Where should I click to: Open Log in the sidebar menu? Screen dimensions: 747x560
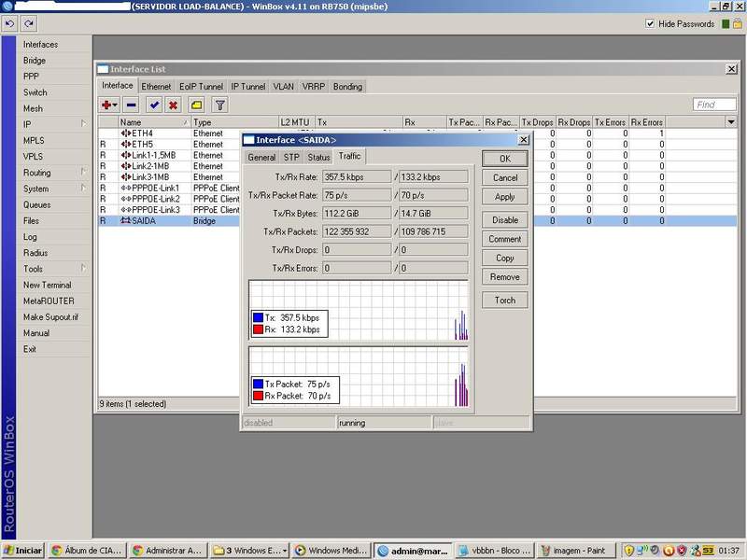coord(30,237)
